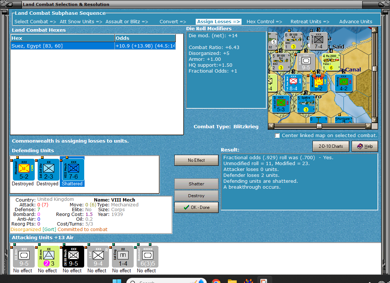The width and height of the screenshot is (390, 283).
Task: Click the 7-4 infantry counter on map
Action: [x=319, y=41]
